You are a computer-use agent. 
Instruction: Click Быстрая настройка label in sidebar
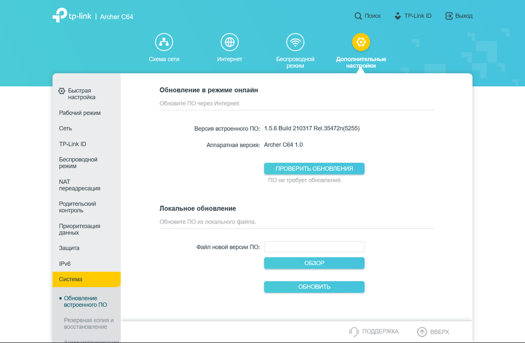point(82,94)
